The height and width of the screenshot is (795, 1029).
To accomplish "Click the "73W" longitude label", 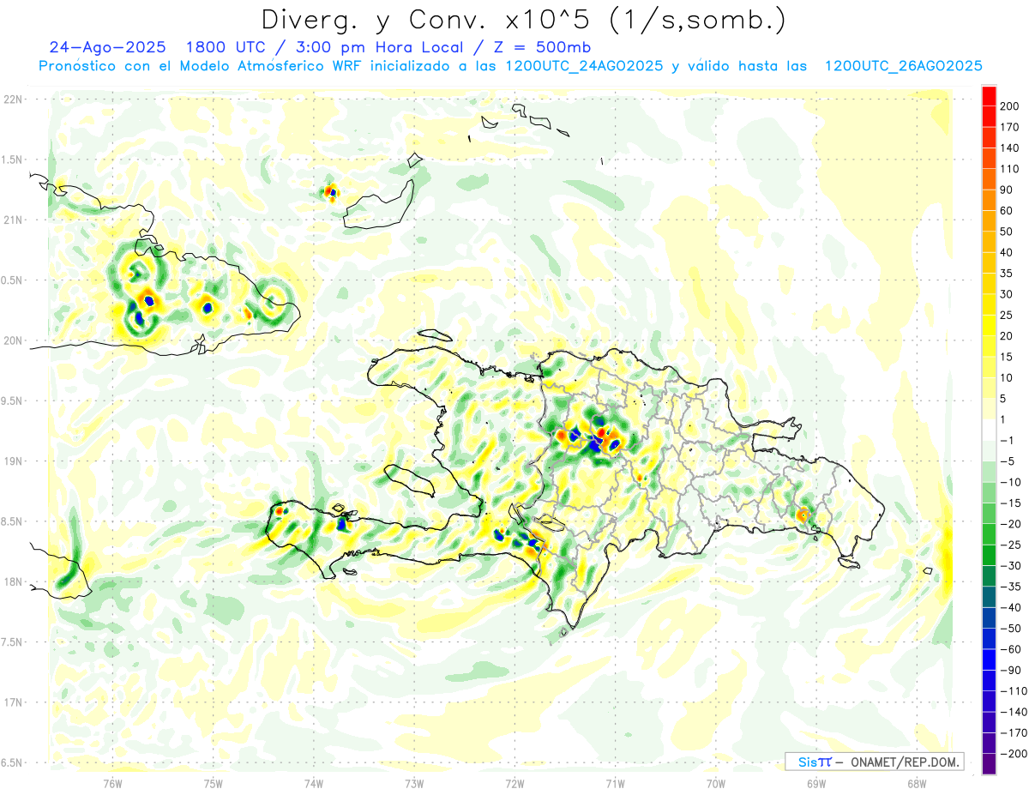I will [x=414, y=784].
